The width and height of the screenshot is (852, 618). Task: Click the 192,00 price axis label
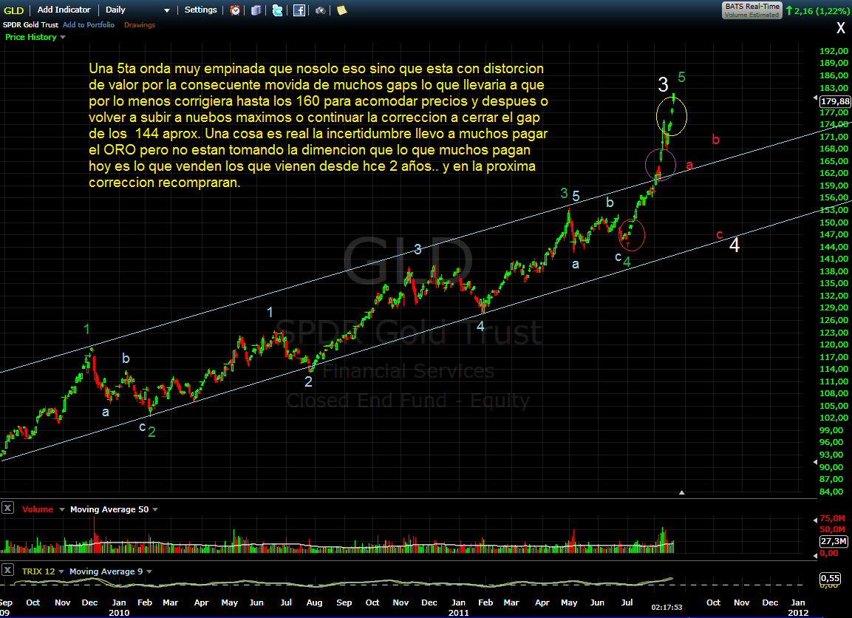834,50
